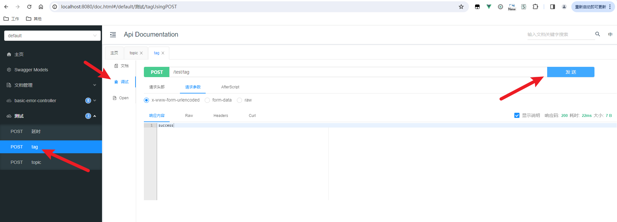This screenshot has height=222, width=617.
Task: Go back in browser history
Action: (6, 7)
